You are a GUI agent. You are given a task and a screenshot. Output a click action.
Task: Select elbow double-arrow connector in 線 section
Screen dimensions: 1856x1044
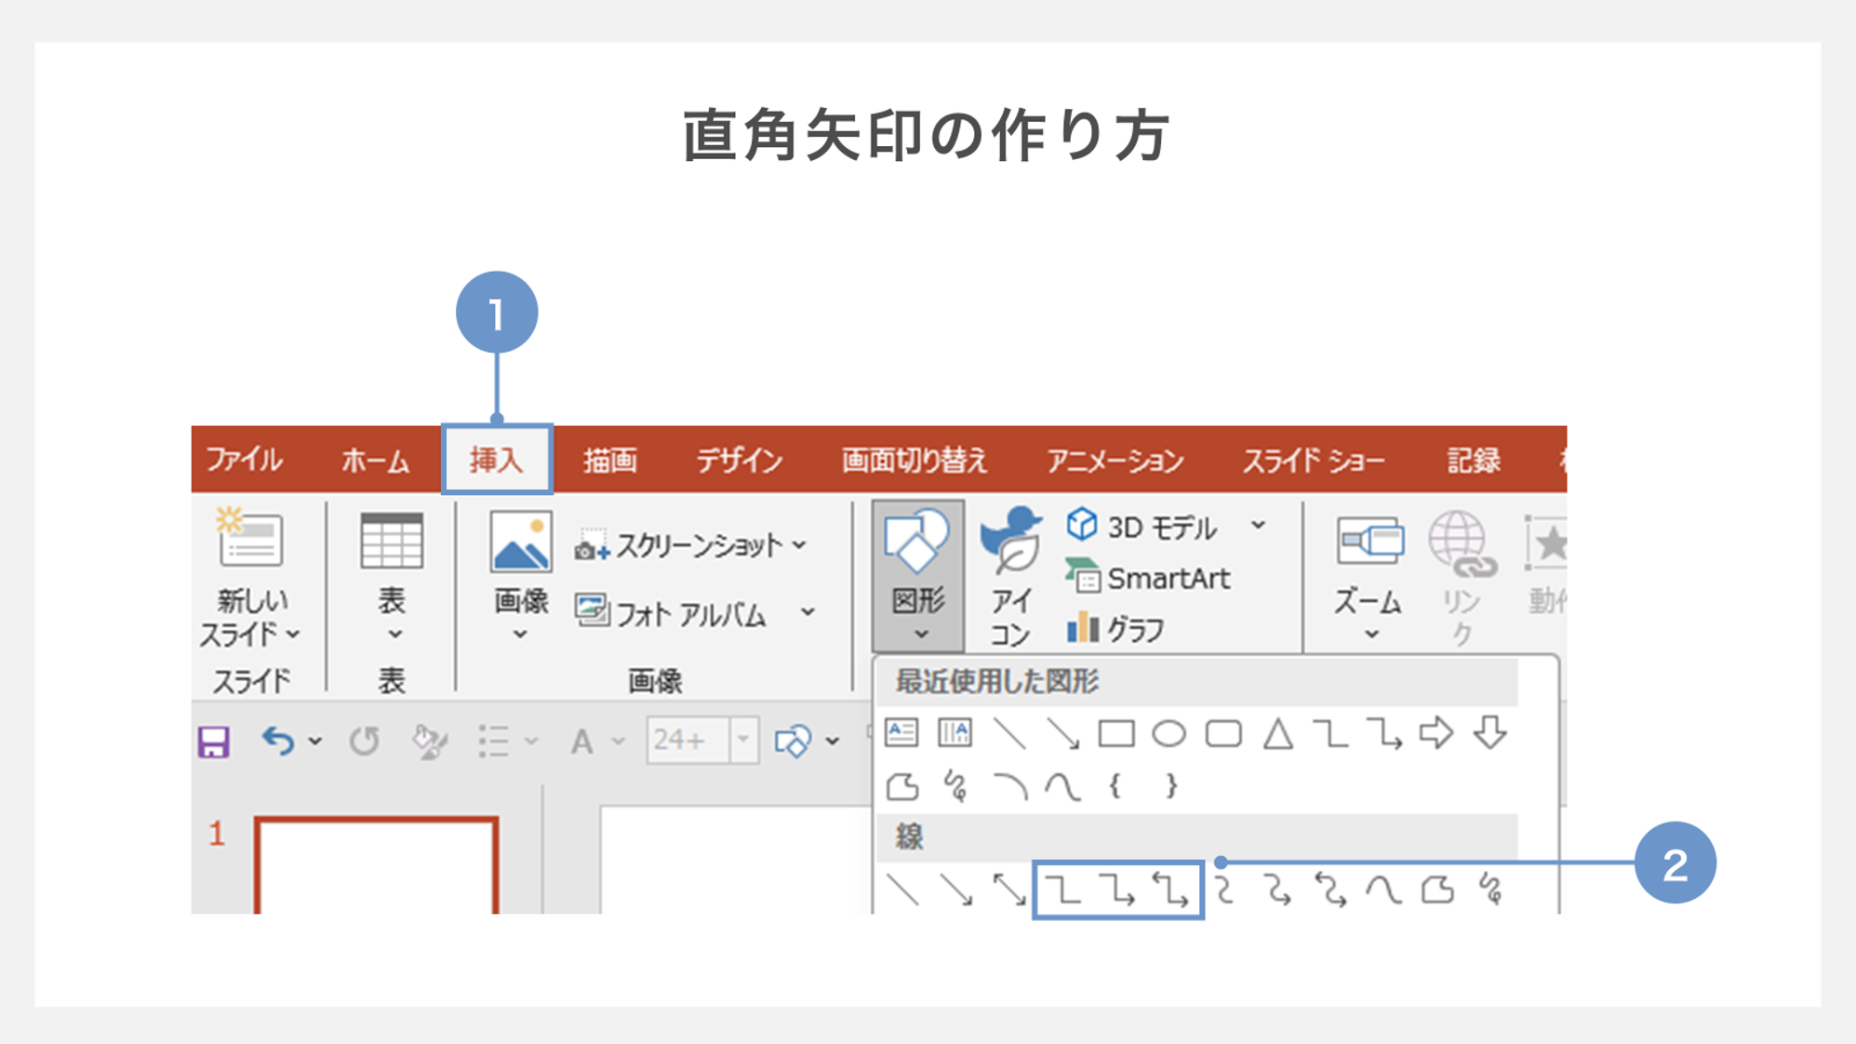tap(1171, 890)
